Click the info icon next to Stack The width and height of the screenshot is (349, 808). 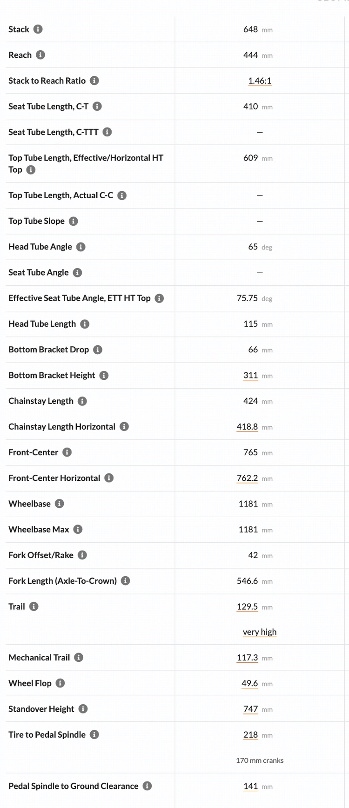pyautogui.click(x=38, y=29)
